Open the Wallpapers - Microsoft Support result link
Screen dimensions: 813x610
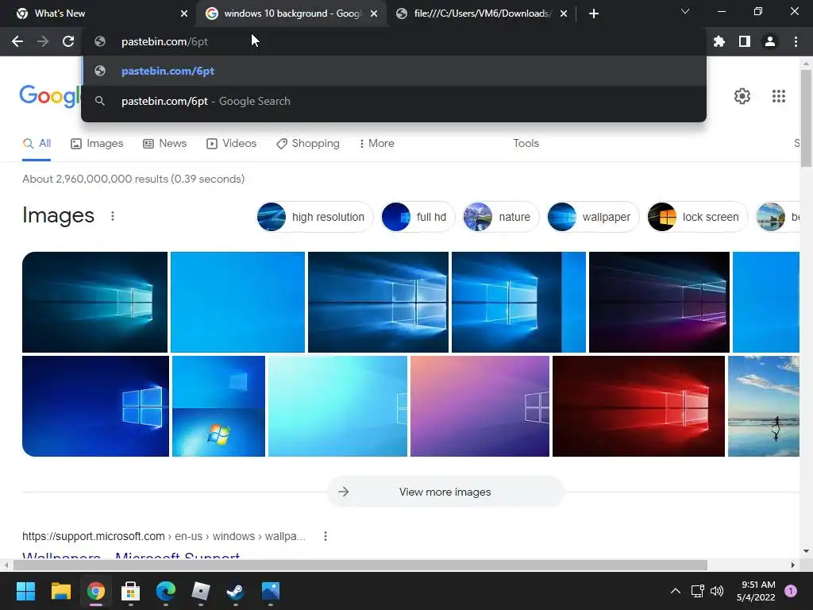point(131,556)
